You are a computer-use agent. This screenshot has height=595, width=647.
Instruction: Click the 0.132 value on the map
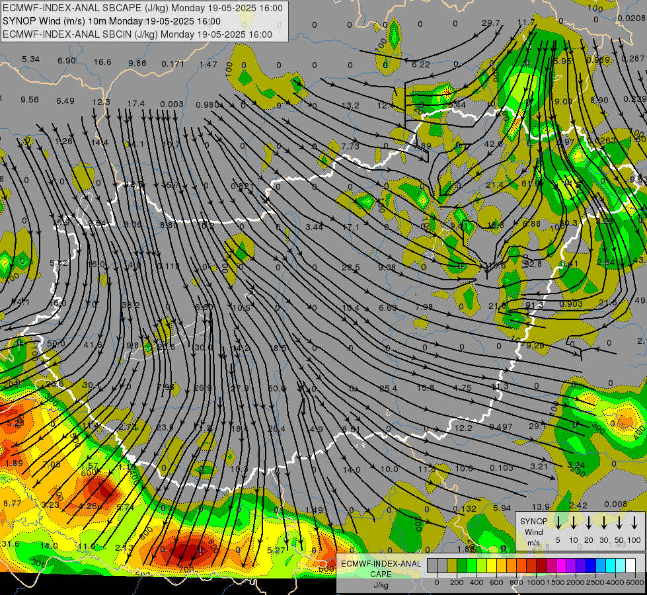click(x=465, y=508)
